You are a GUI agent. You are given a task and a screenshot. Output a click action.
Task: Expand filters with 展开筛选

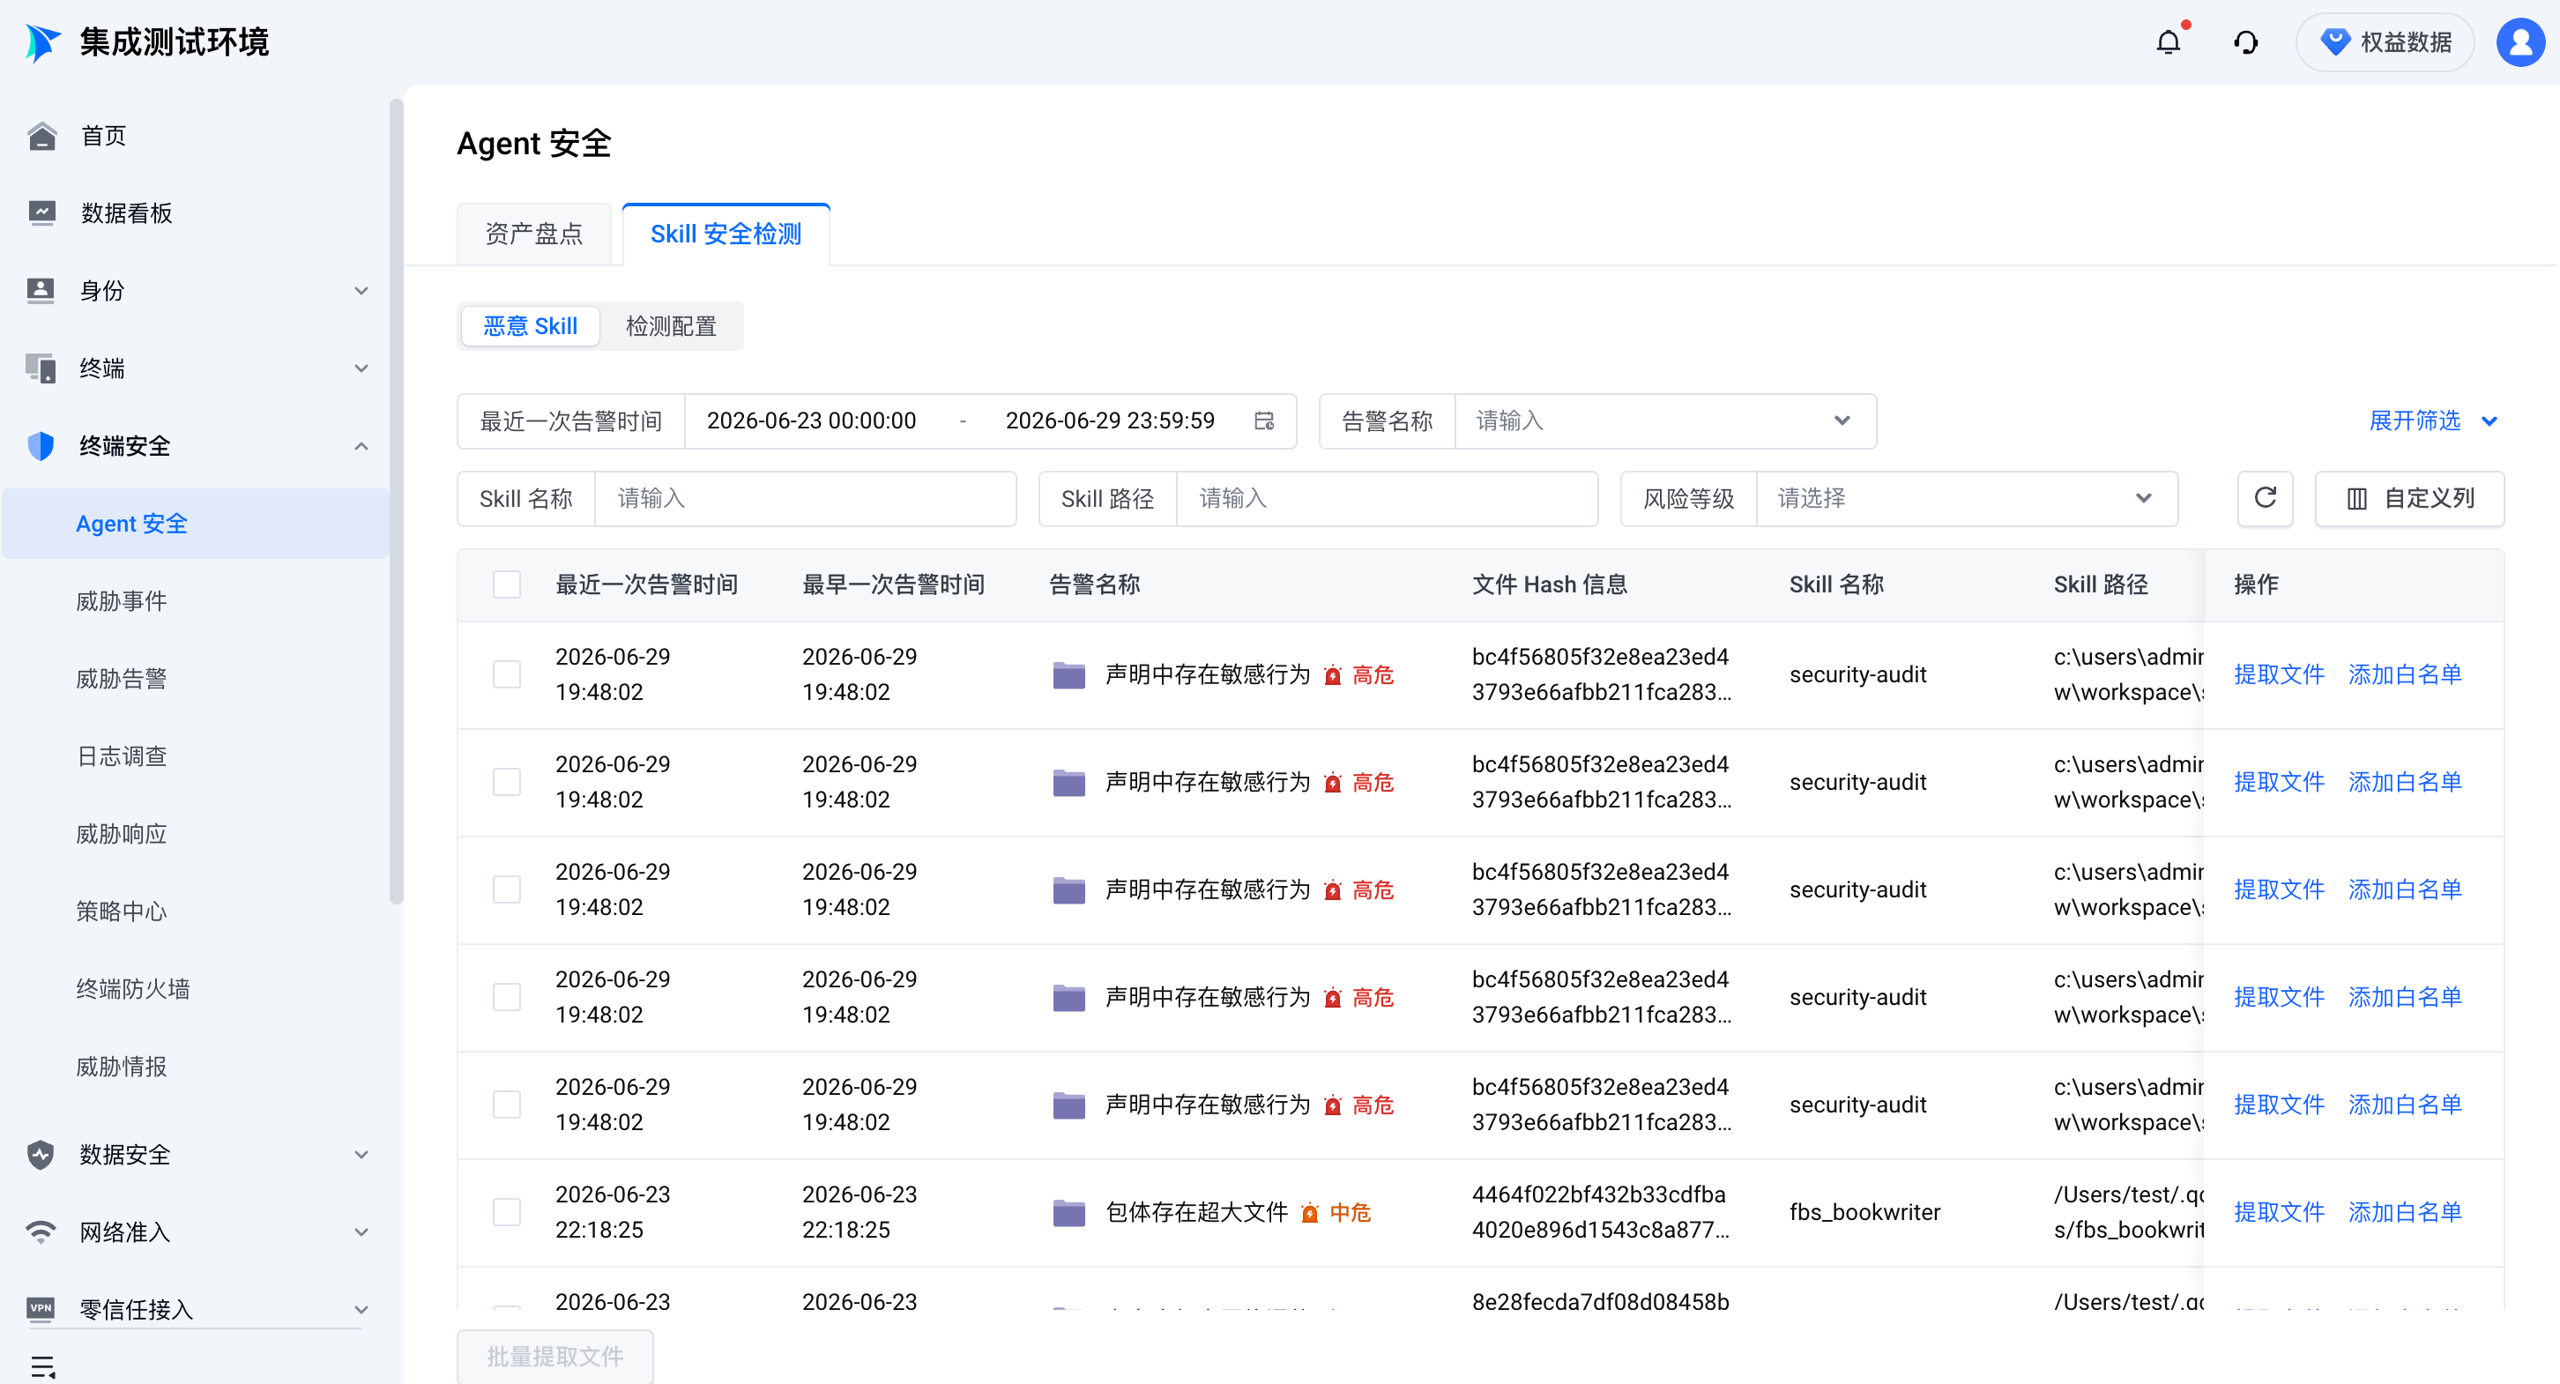[2433, 421]
